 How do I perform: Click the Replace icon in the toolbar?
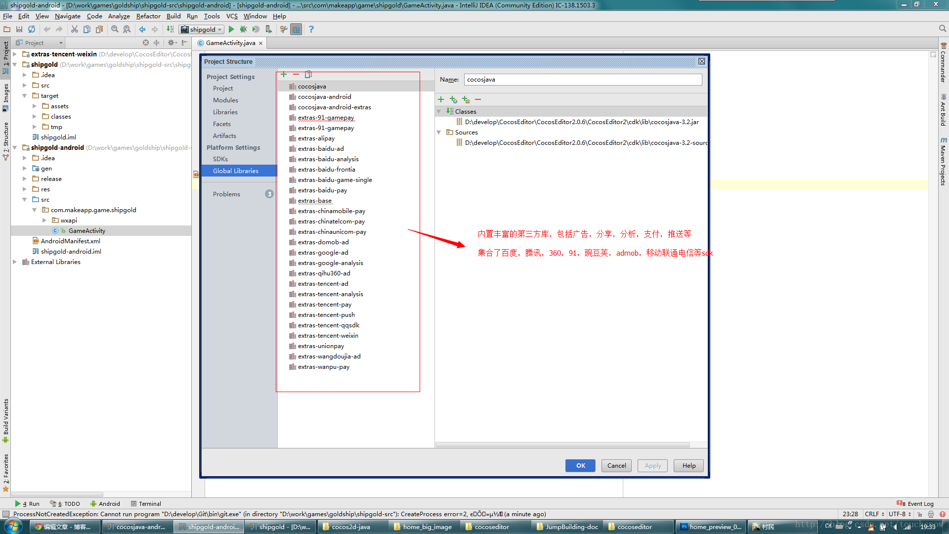pyautogui.click(x=127, y=29)
